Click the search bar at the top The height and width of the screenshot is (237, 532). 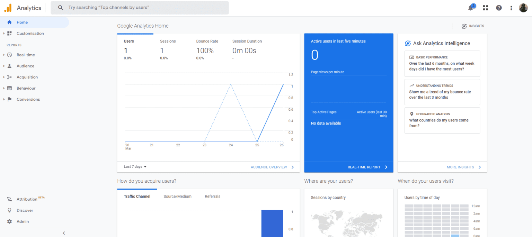(140, 8)
